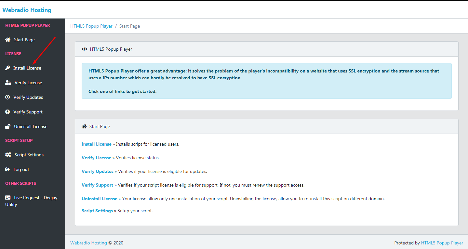Click the Verify Support link in main content

(x=97, y=185)
